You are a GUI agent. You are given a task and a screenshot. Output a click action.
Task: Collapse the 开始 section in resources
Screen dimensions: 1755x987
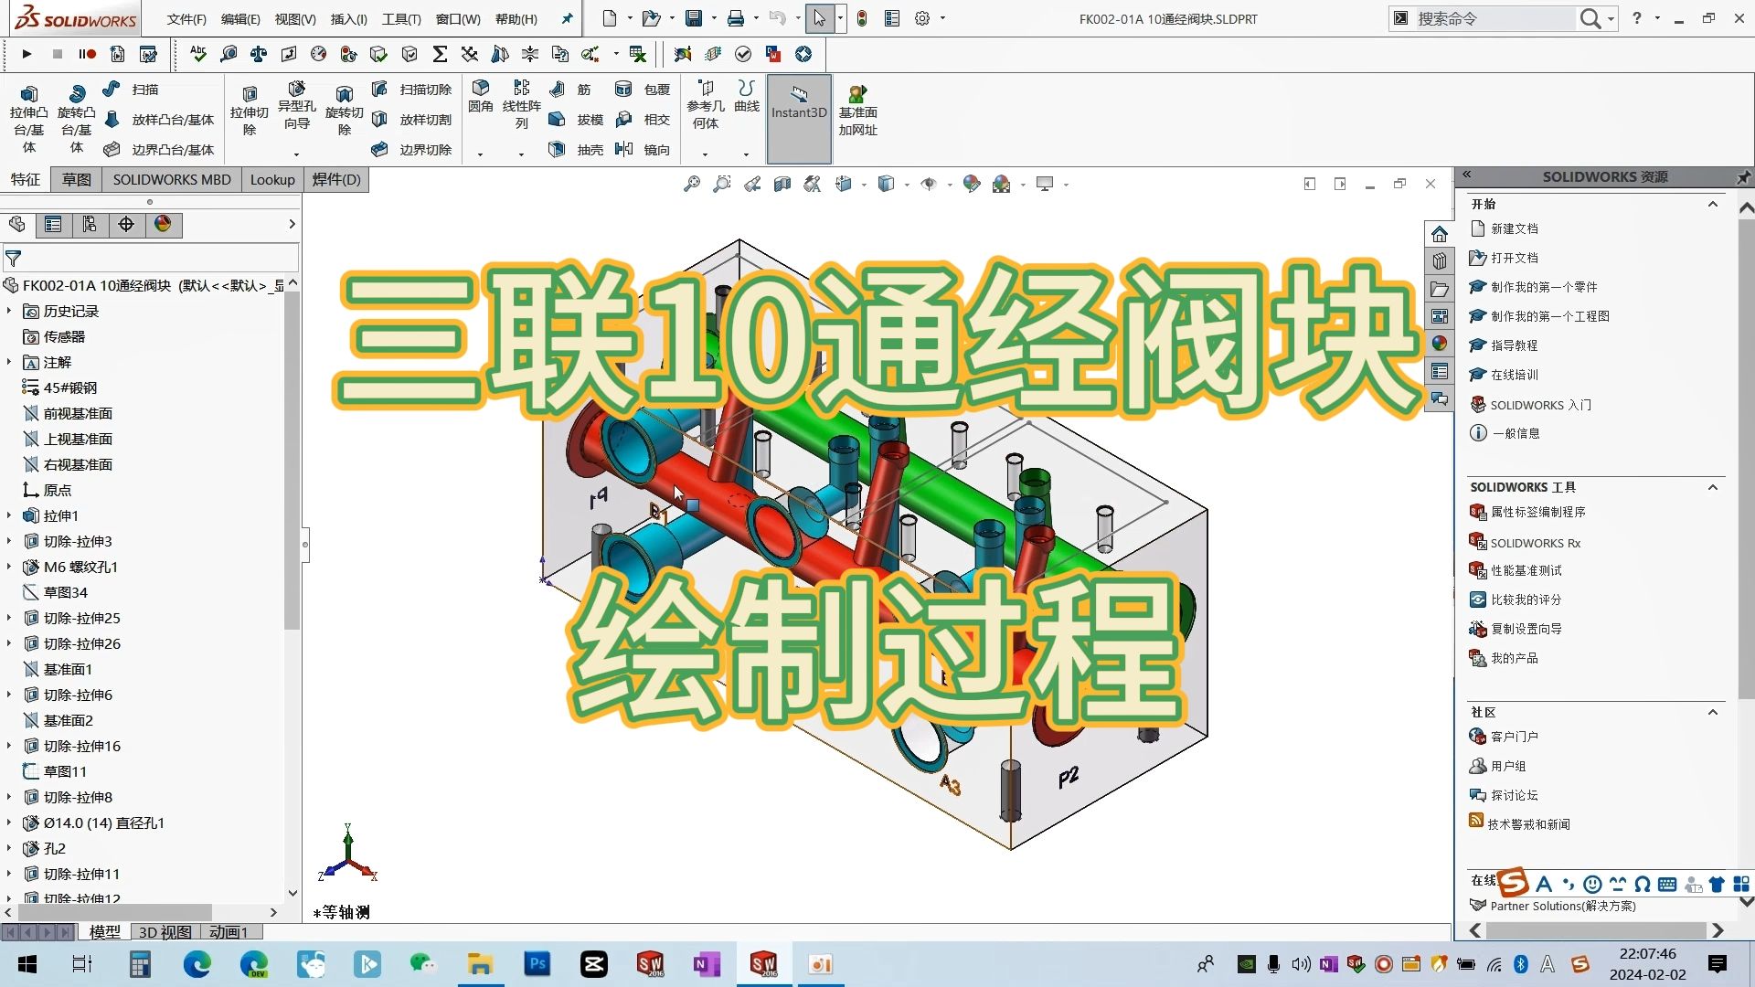click(x=1713, y=204)
